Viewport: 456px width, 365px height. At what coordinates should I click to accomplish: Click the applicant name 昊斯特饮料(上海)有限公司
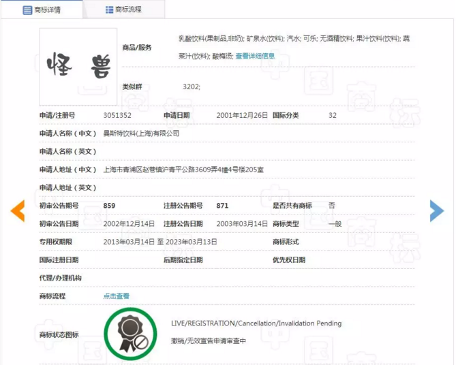[x=141, y=133]
